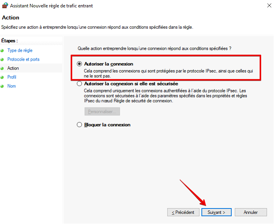Close the rule wizard window

pos(269,5)
